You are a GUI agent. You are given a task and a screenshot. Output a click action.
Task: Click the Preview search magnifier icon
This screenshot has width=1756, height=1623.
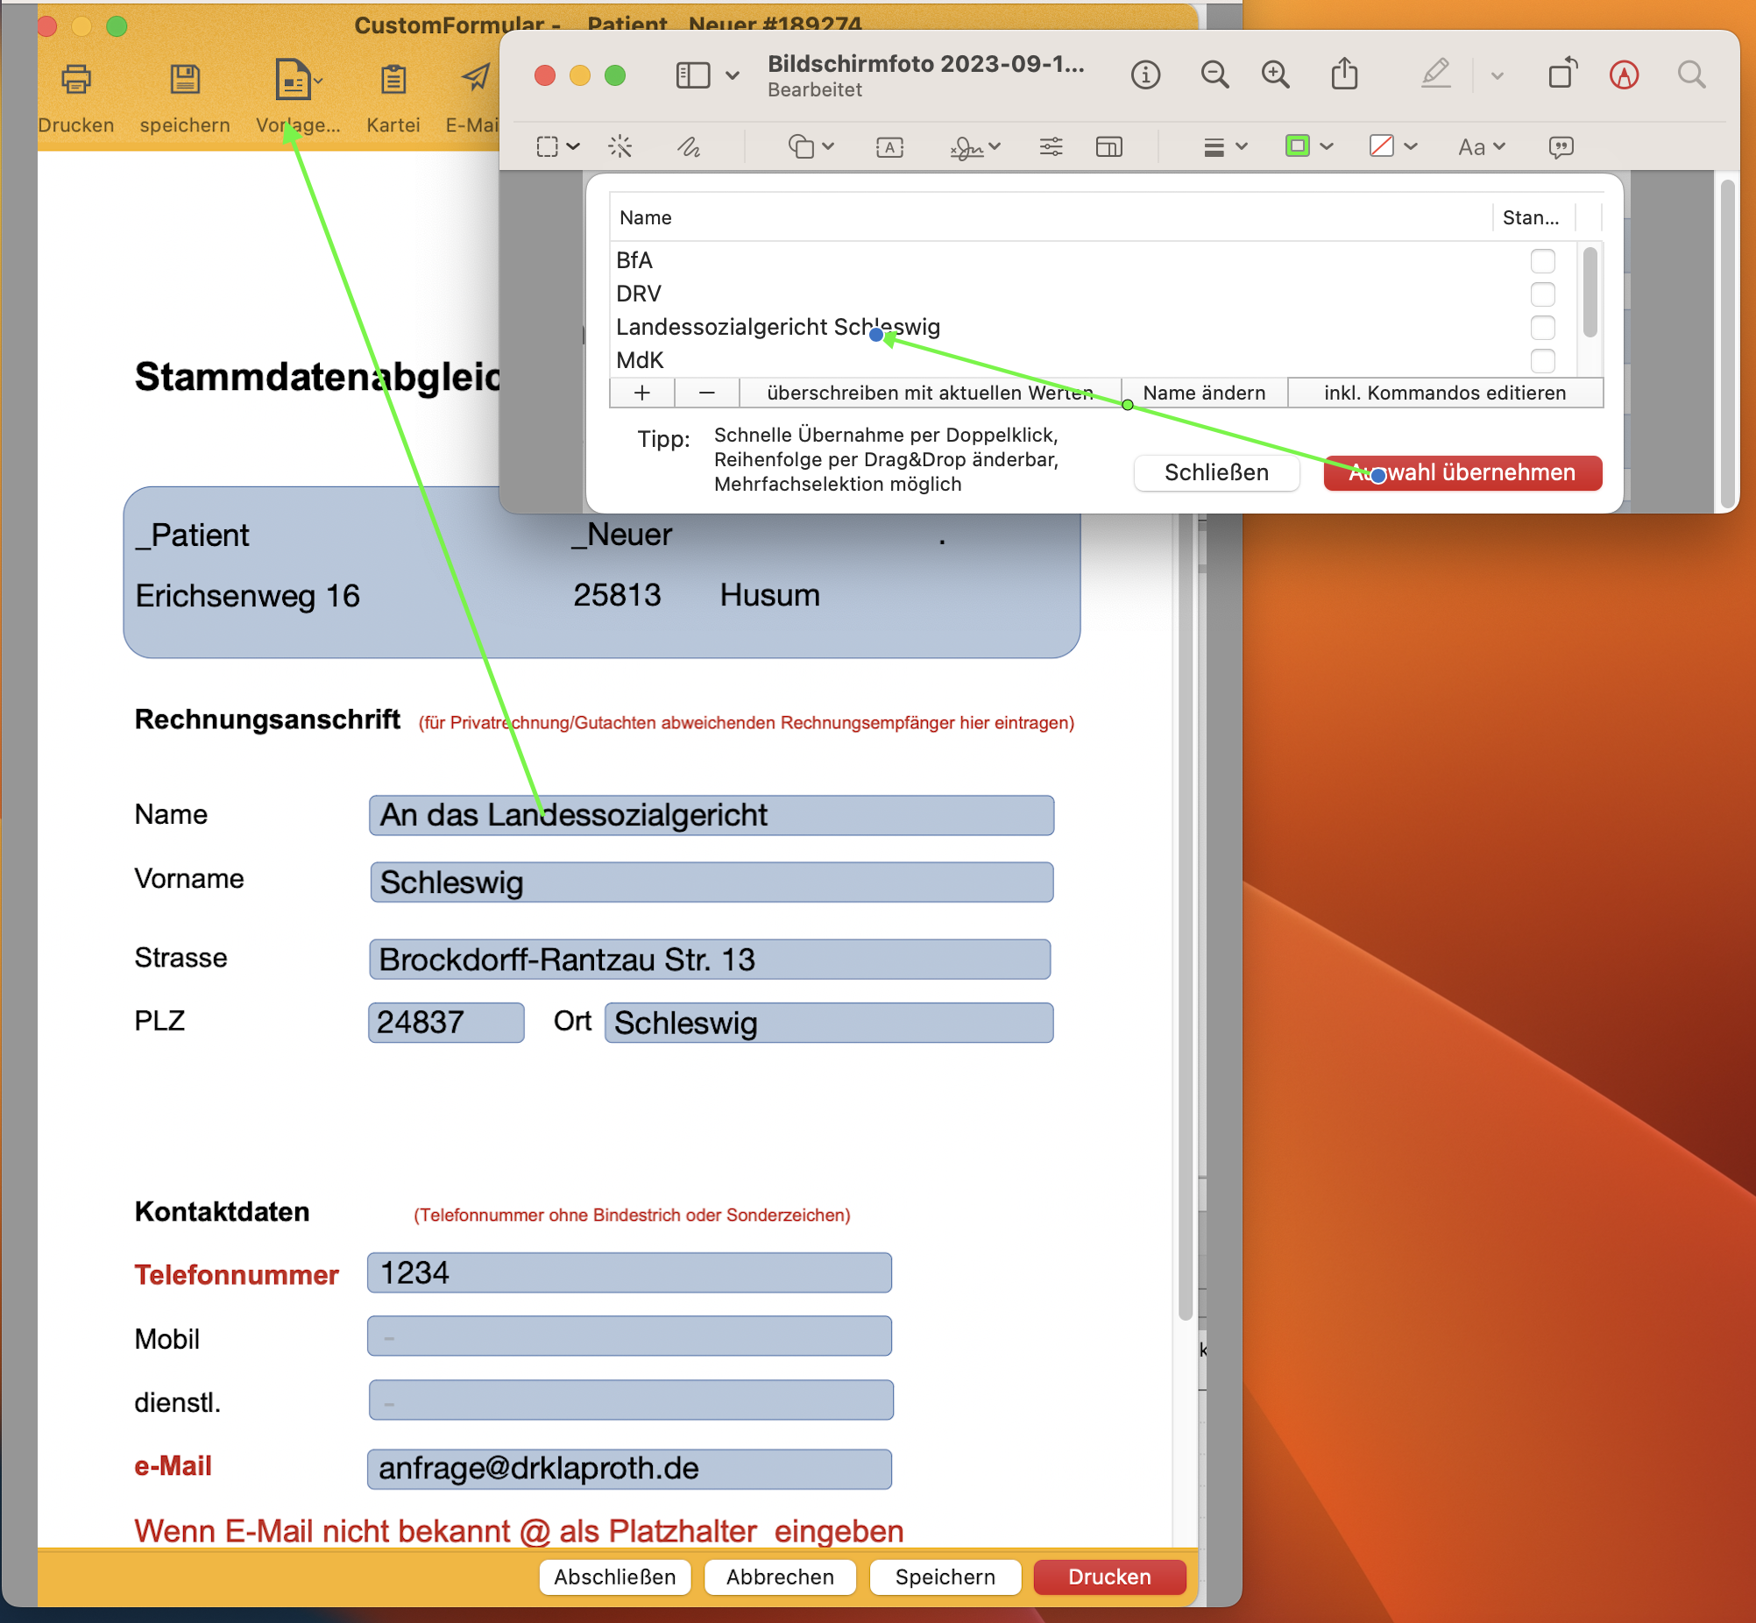point(1691,74)
